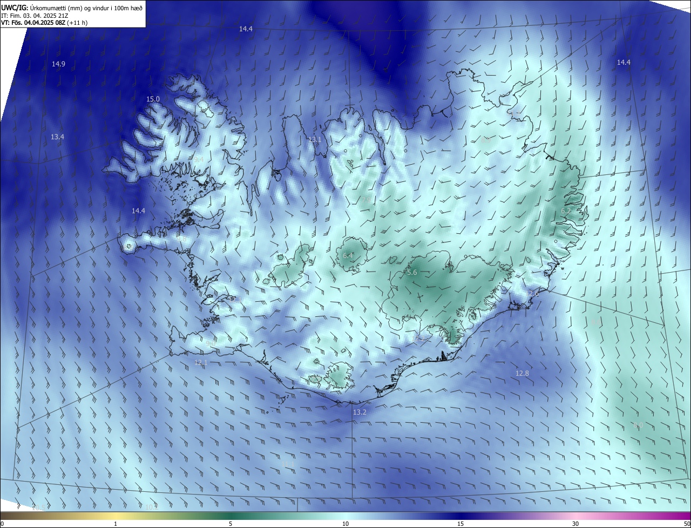Click the faint 11.1 value label
691x528 pixels.
288,464
